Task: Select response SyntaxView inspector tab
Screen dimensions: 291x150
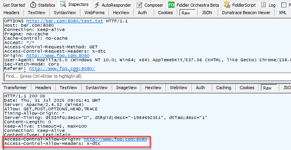Action: coord(96,88)
